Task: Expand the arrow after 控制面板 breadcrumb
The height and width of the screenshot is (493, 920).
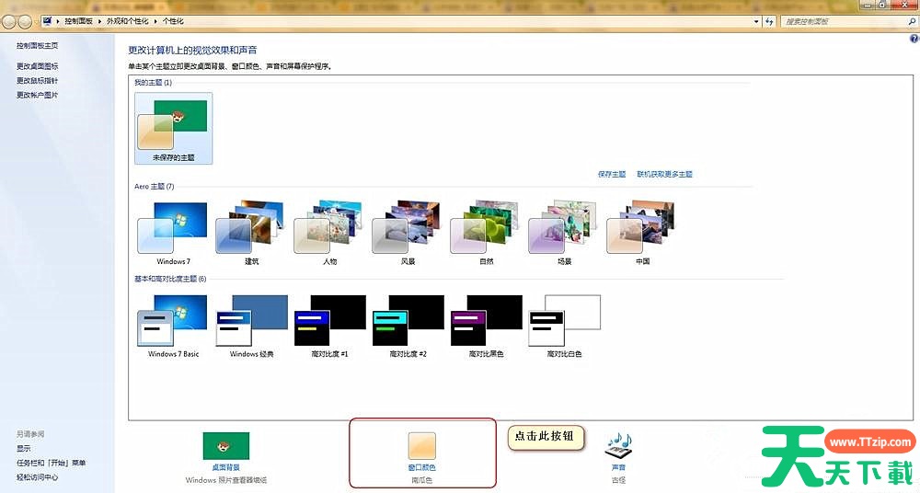Action: pyautogui.click(x=99, y=21)
